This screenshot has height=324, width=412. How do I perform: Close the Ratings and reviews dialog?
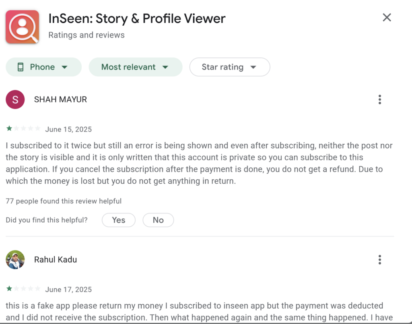[387, 17]
